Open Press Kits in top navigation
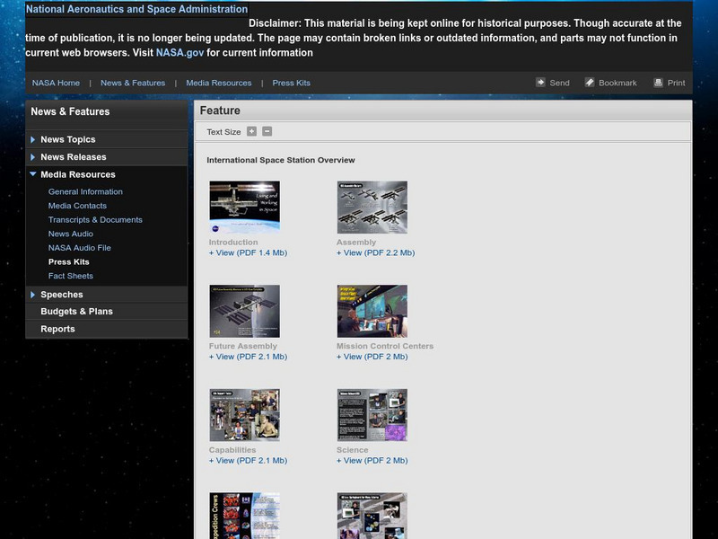 point(291,83)
